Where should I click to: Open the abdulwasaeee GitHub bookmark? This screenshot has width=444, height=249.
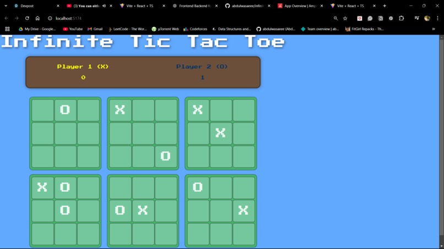point(275,29)
